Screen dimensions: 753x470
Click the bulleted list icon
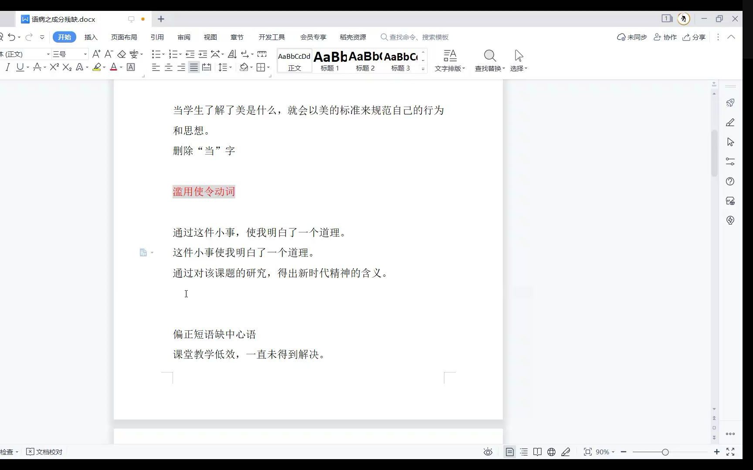pyautogui.click(x=156, y=54)
